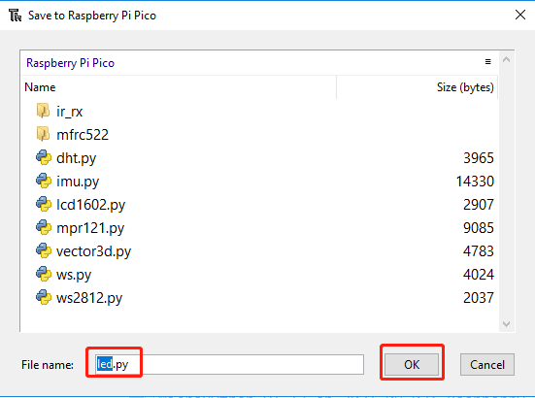The width and height of the screenshot is (535, 398).
Task: Click the scrollbar up arrow
Action: [x=506, y=59]
